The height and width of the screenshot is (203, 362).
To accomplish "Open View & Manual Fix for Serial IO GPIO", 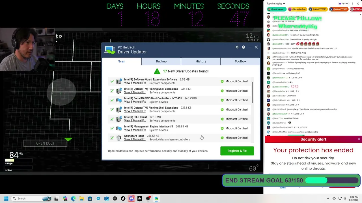I will 135,102.
